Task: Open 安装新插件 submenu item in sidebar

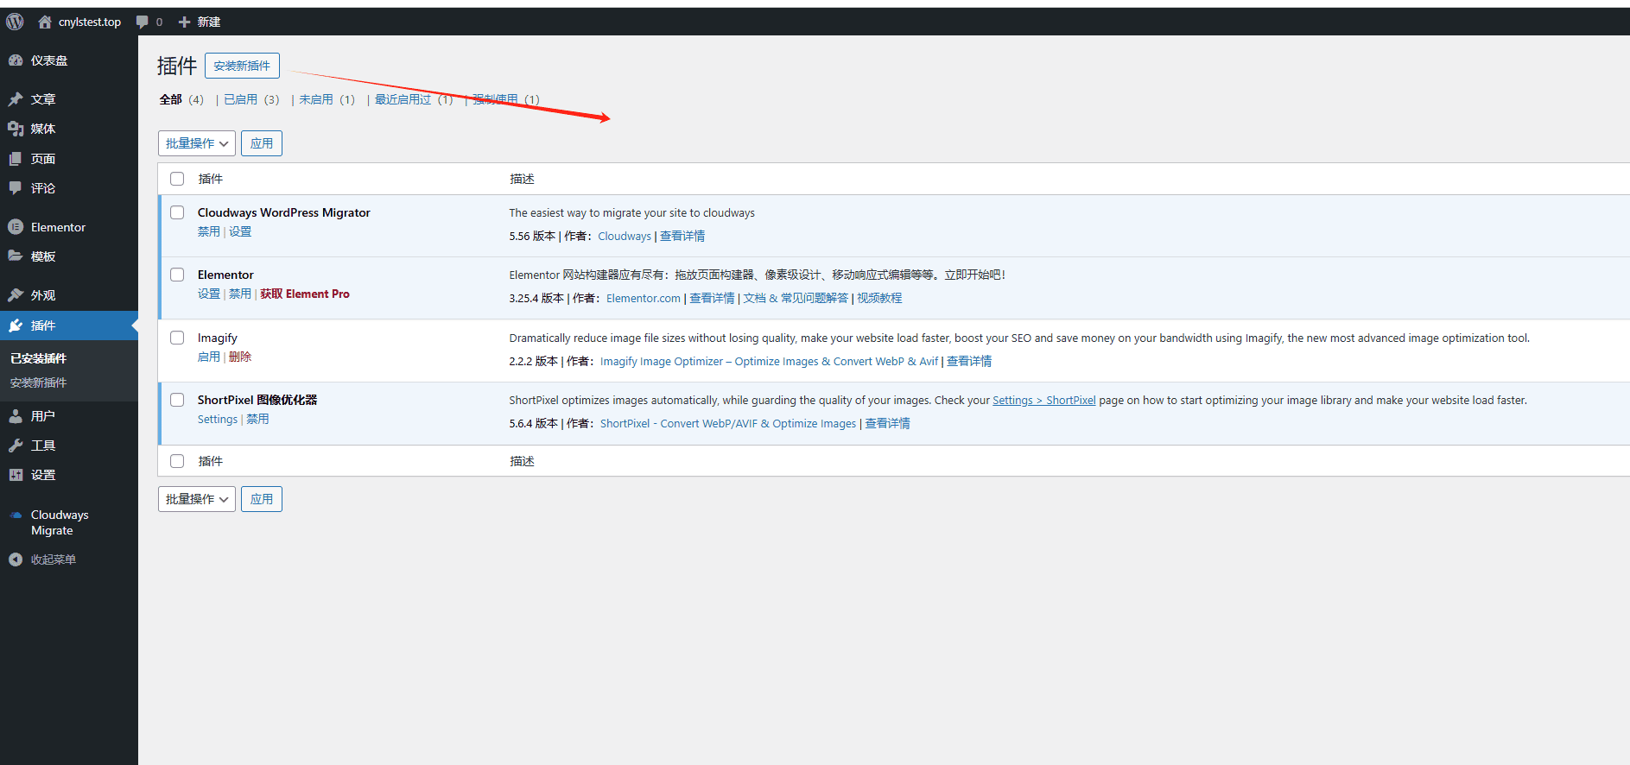Action: pos(39,382)
